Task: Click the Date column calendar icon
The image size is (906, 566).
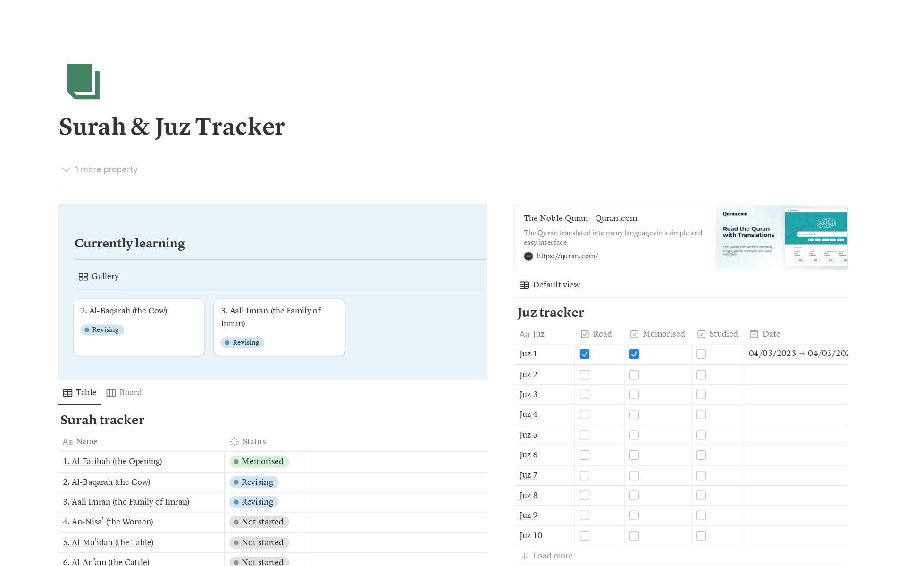Action: pos(754,334)
